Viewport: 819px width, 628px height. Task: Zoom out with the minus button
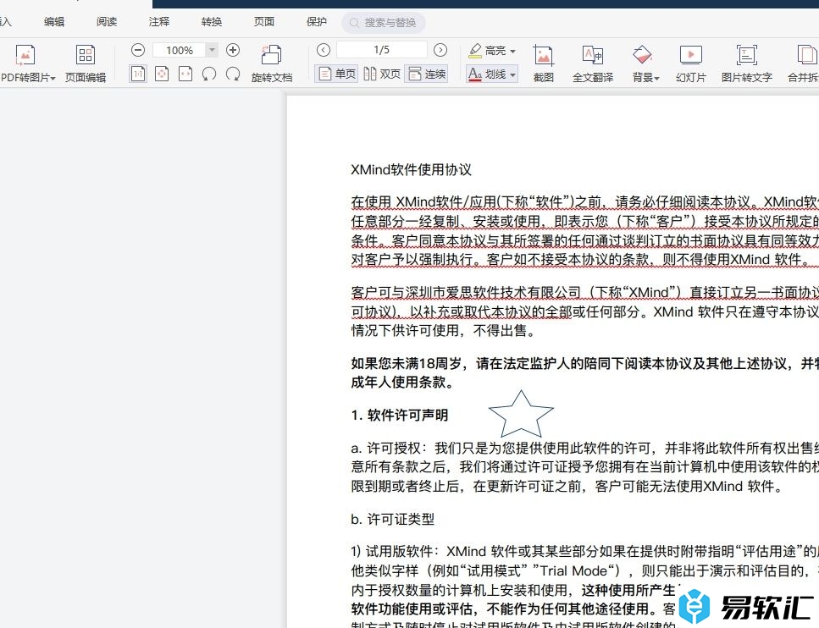click(x=138, y=50)
